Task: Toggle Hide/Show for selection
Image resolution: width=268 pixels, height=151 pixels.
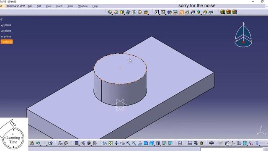Action: coord(164,143)
